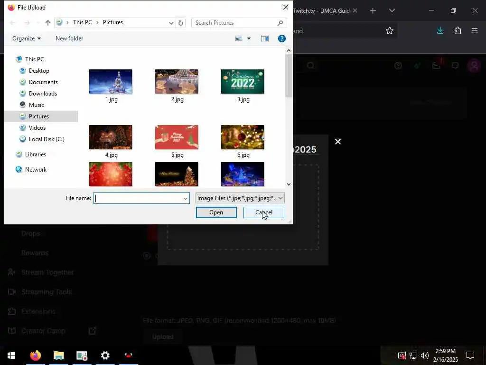
Task: Click the Back arrow in File Upload dialog
Action: (x=13, y=23)
